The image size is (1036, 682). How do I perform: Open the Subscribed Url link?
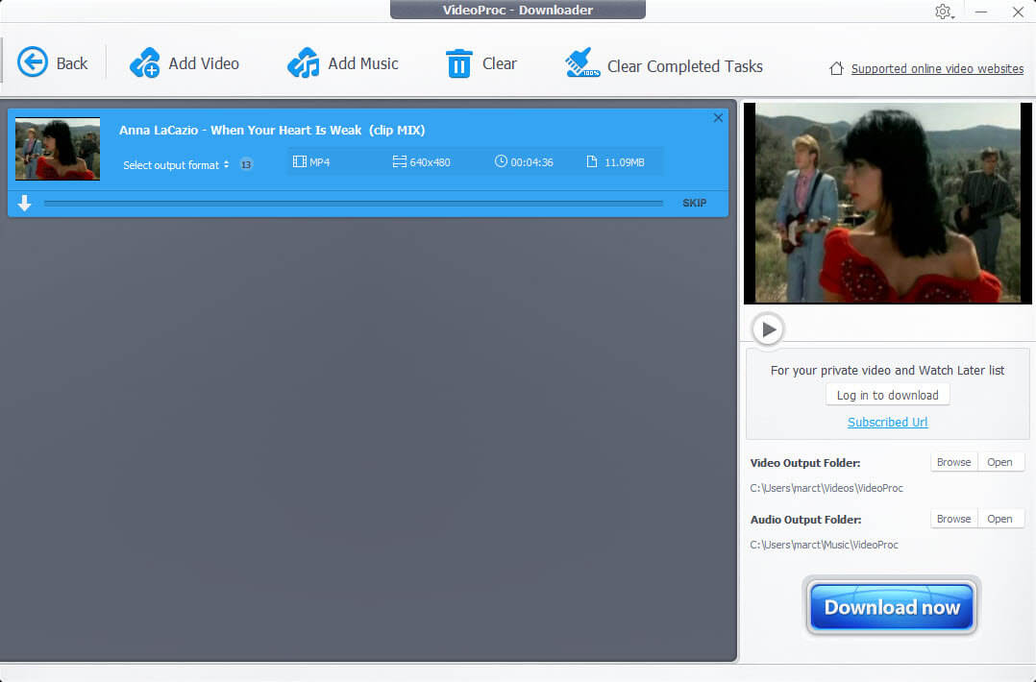[x=887, y=423]
